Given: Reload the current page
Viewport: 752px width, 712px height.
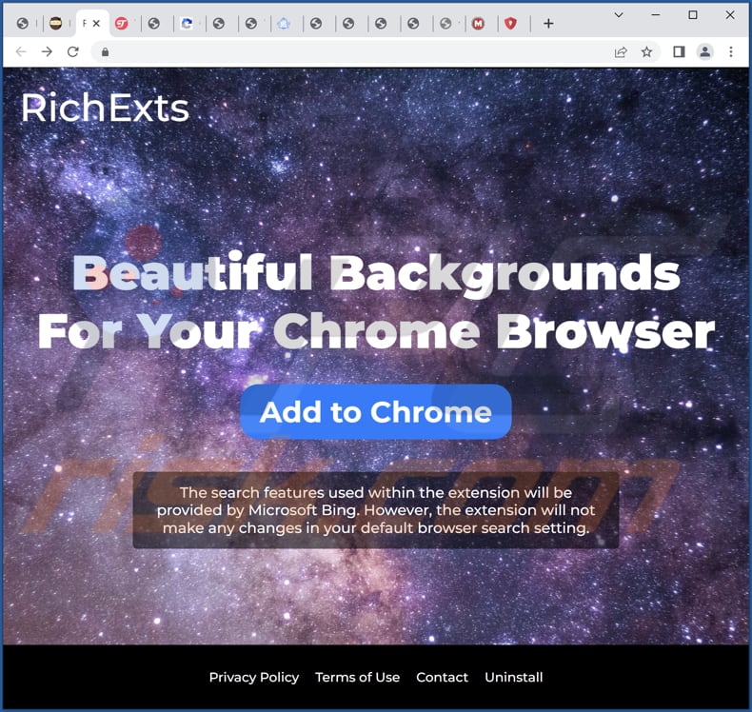Looking at the screenshot, I should click(73, 51).
